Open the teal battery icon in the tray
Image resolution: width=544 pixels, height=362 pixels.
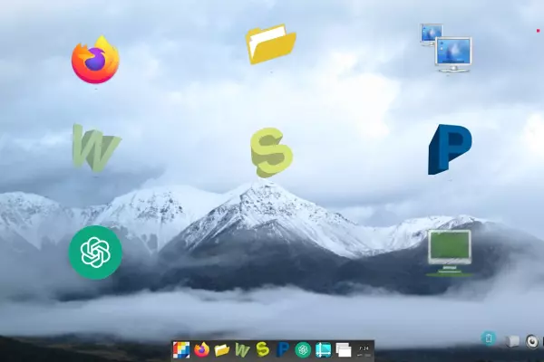coord(489,338)
